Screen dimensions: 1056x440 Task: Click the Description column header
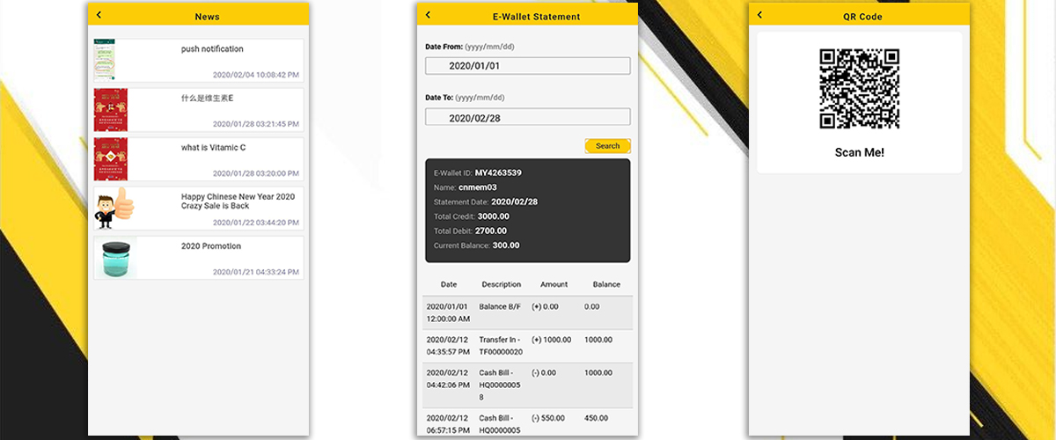(x=502, y=284)
